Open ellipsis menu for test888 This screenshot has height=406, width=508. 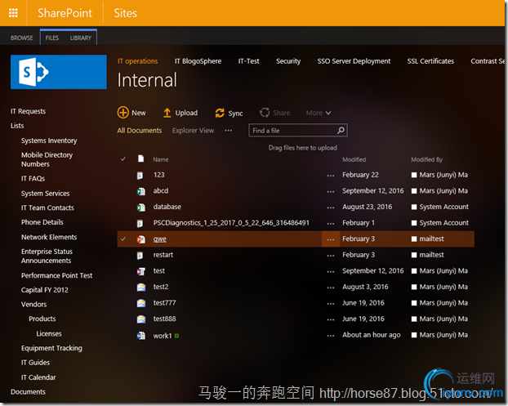[331, 319]
